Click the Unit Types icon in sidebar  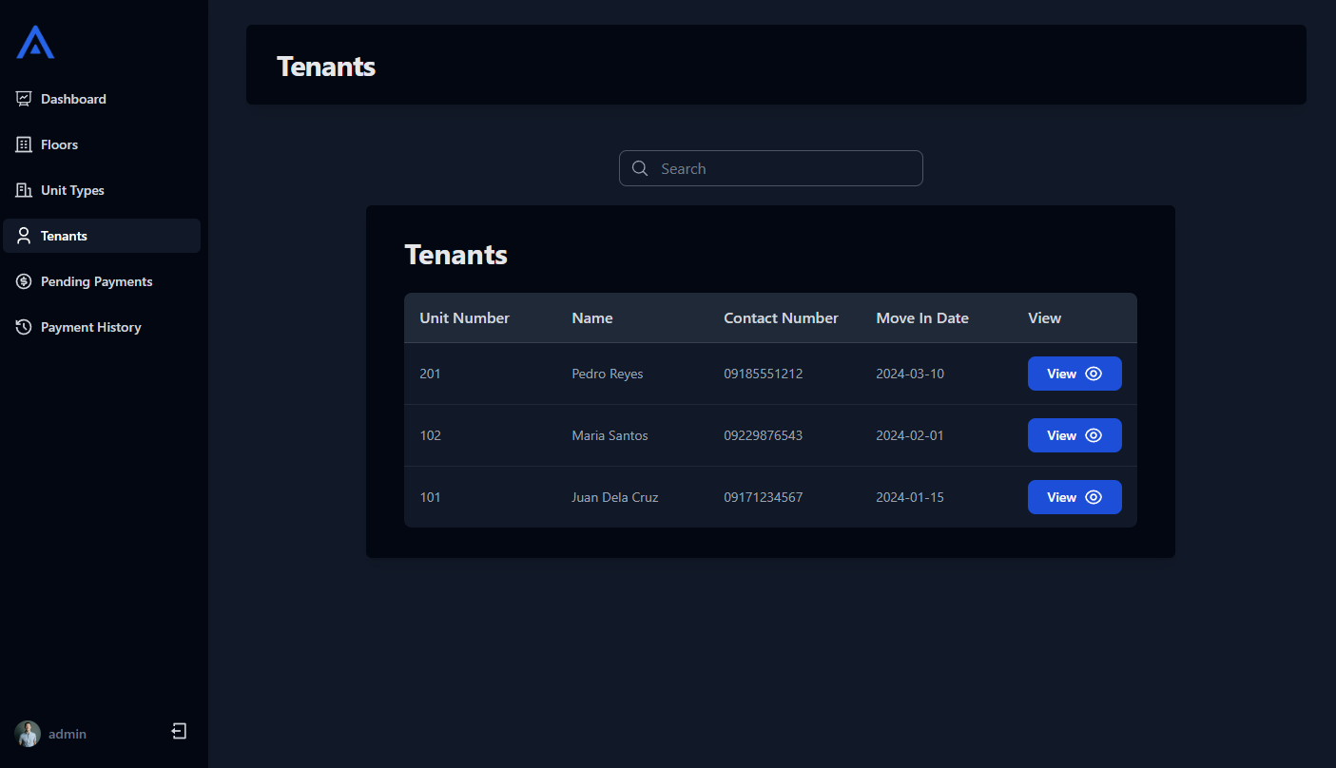(x=24, y=190)
